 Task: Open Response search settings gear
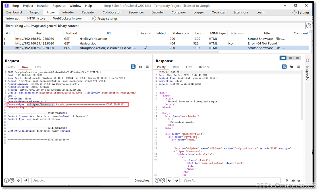[x=163, y=180]
